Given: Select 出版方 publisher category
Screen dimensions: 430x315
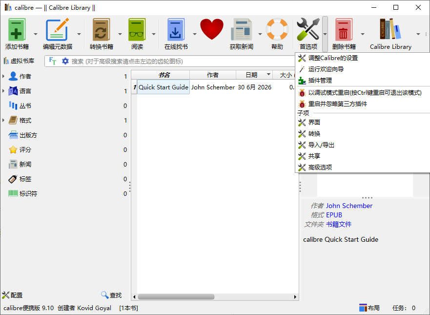Looking at the screenshot, I should pyautogui.click(x=28, y=135).
